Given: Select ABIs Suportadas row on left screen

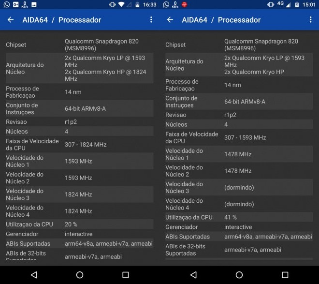Looking at the screenshot, I should 80,244.
